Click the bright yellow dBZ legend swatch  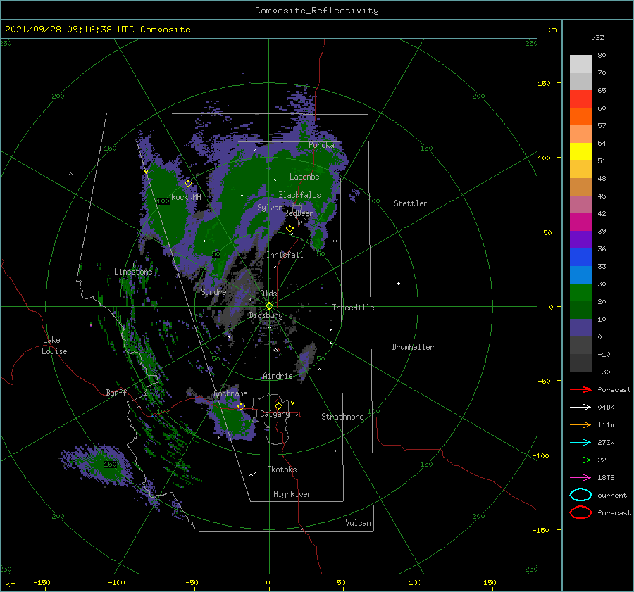coord(580,151)
